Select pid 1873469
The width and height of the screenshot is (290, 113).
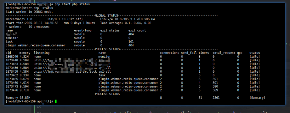click(12, 83)
